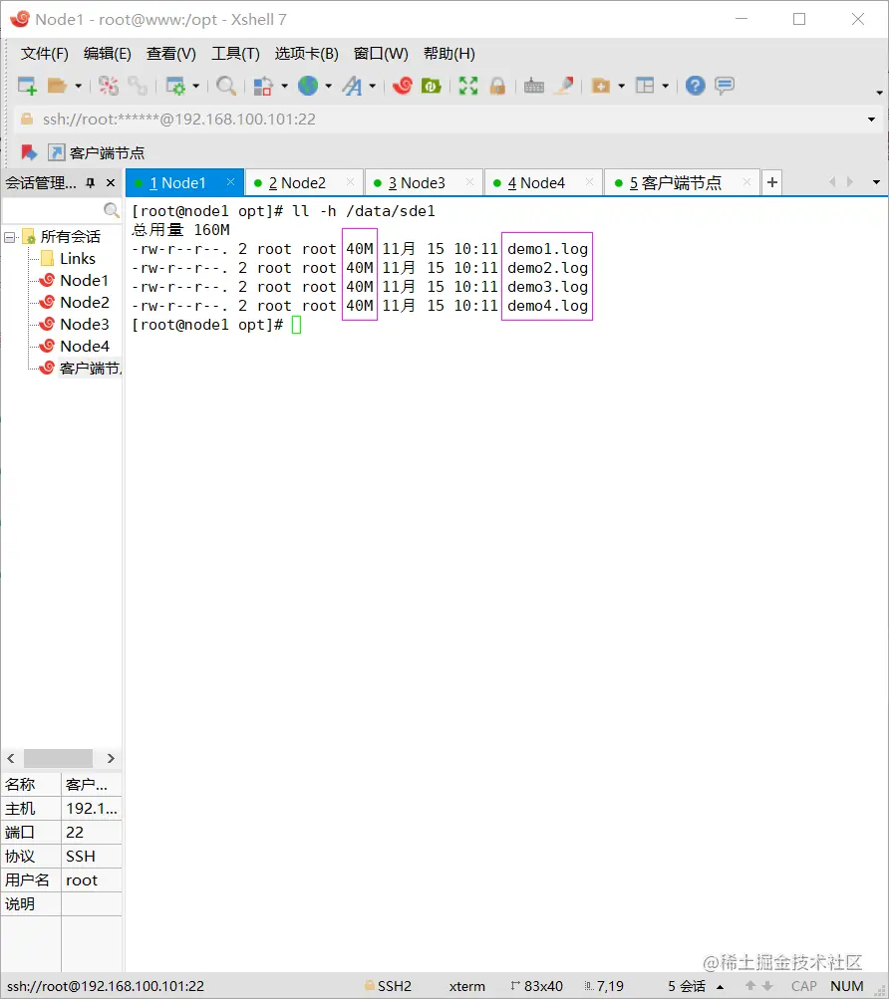
Task: Click the New Session toolbar icon
Action: click(x=28, y=86)
